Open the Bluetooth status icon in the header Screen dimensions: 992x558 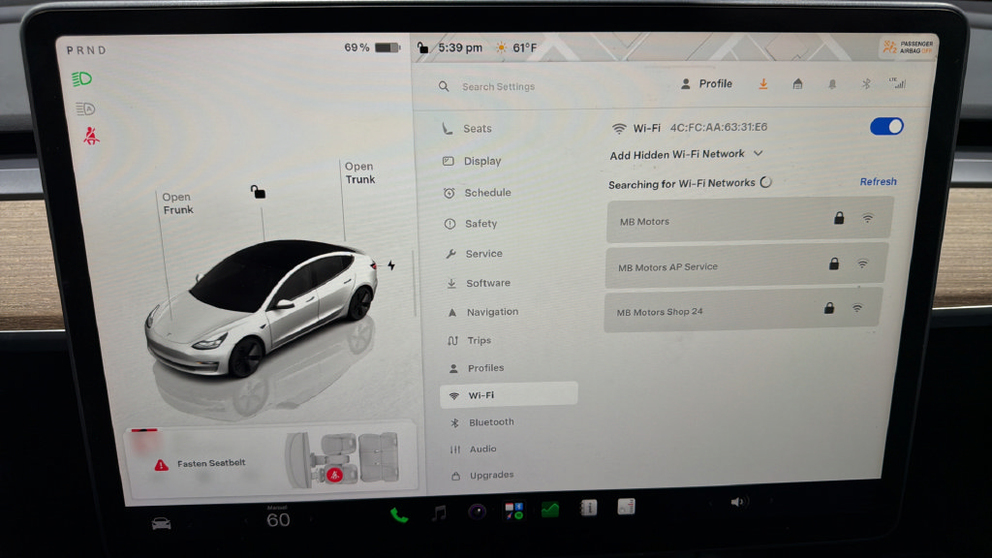tap(866, 83)
